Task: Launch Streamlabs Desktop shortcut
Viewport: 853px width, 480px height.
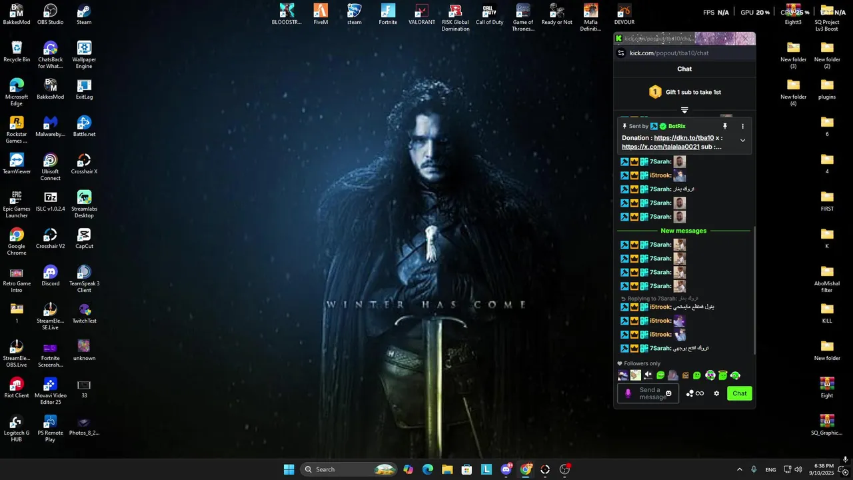Action: (84, 204)
